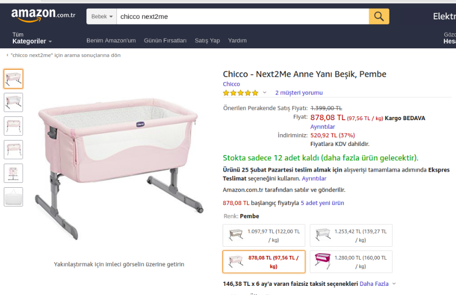456x295 pixels.
Task: Open the Bebek search category dropdown
Action: tap(102, 17)
